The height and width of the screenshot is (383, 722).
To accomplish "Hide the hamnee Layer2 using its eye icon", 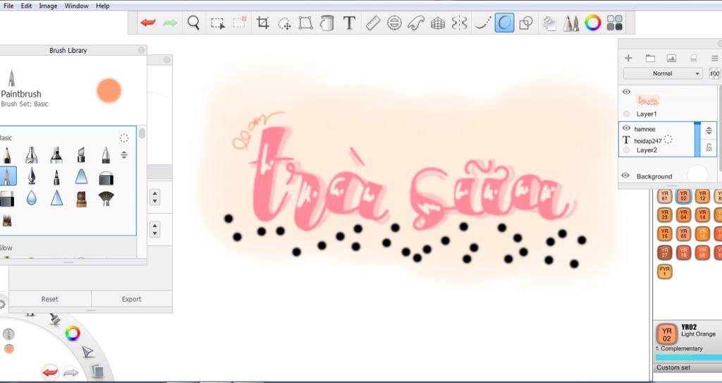I will pos(626,128).
